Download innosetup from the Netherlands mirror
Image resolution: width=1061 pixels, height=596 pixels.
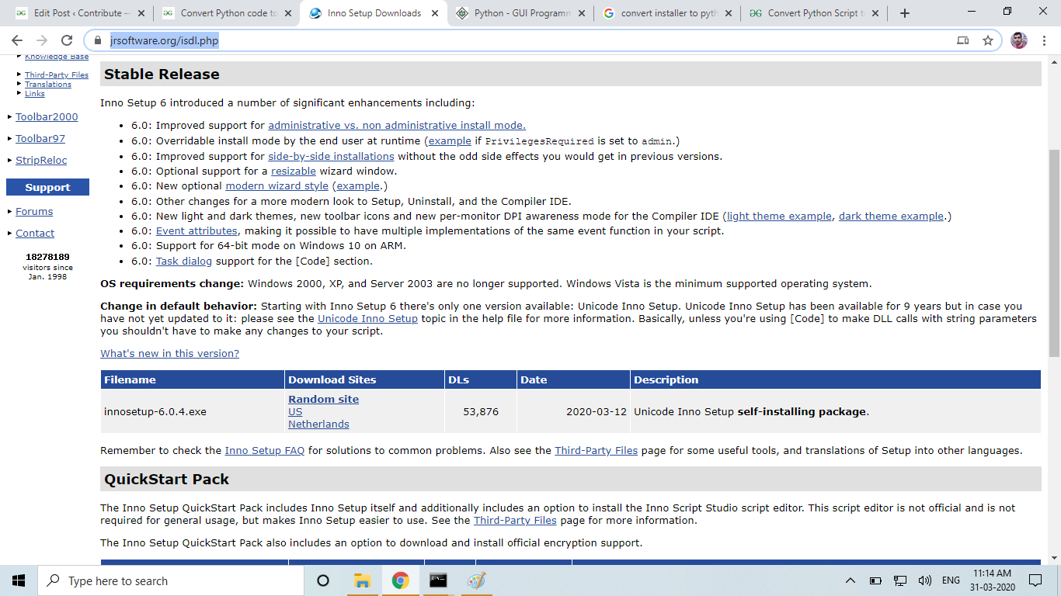click(318, 424)
